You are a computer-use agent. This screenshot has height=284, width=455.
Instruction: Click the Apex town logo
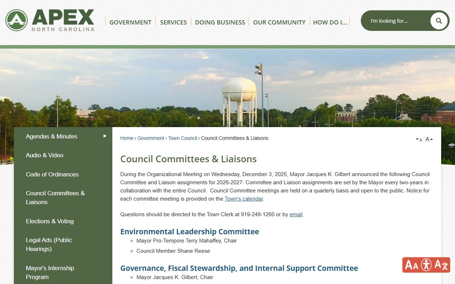point(50,20)
